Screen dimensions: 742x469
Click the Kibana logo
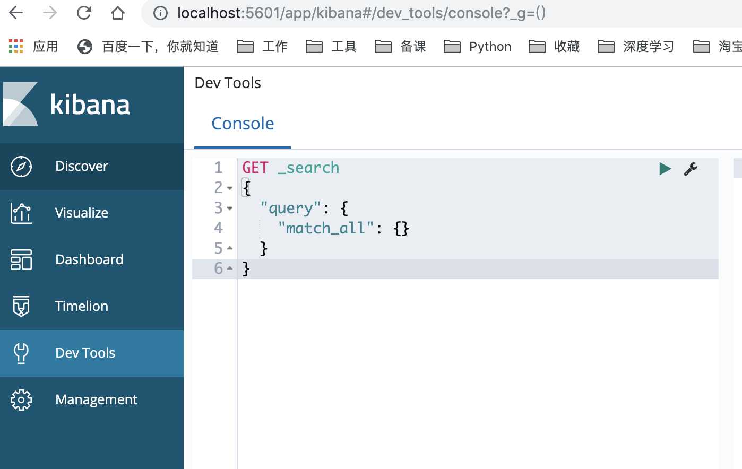click(x=67, y=104)
